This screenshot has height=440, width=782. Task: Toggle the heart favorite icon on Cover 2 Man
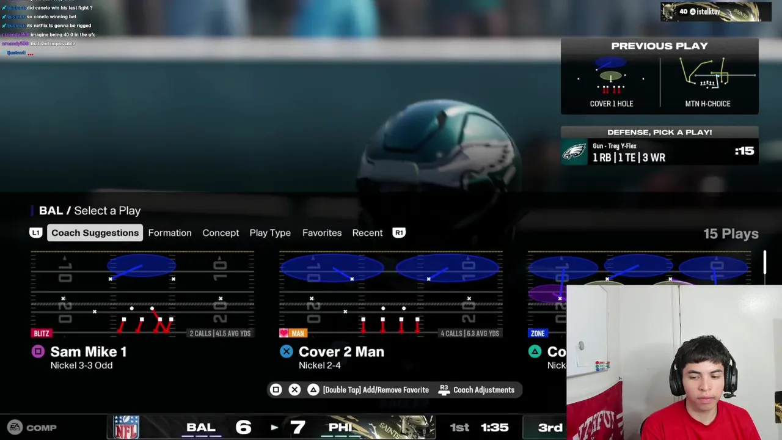(284, 333)
